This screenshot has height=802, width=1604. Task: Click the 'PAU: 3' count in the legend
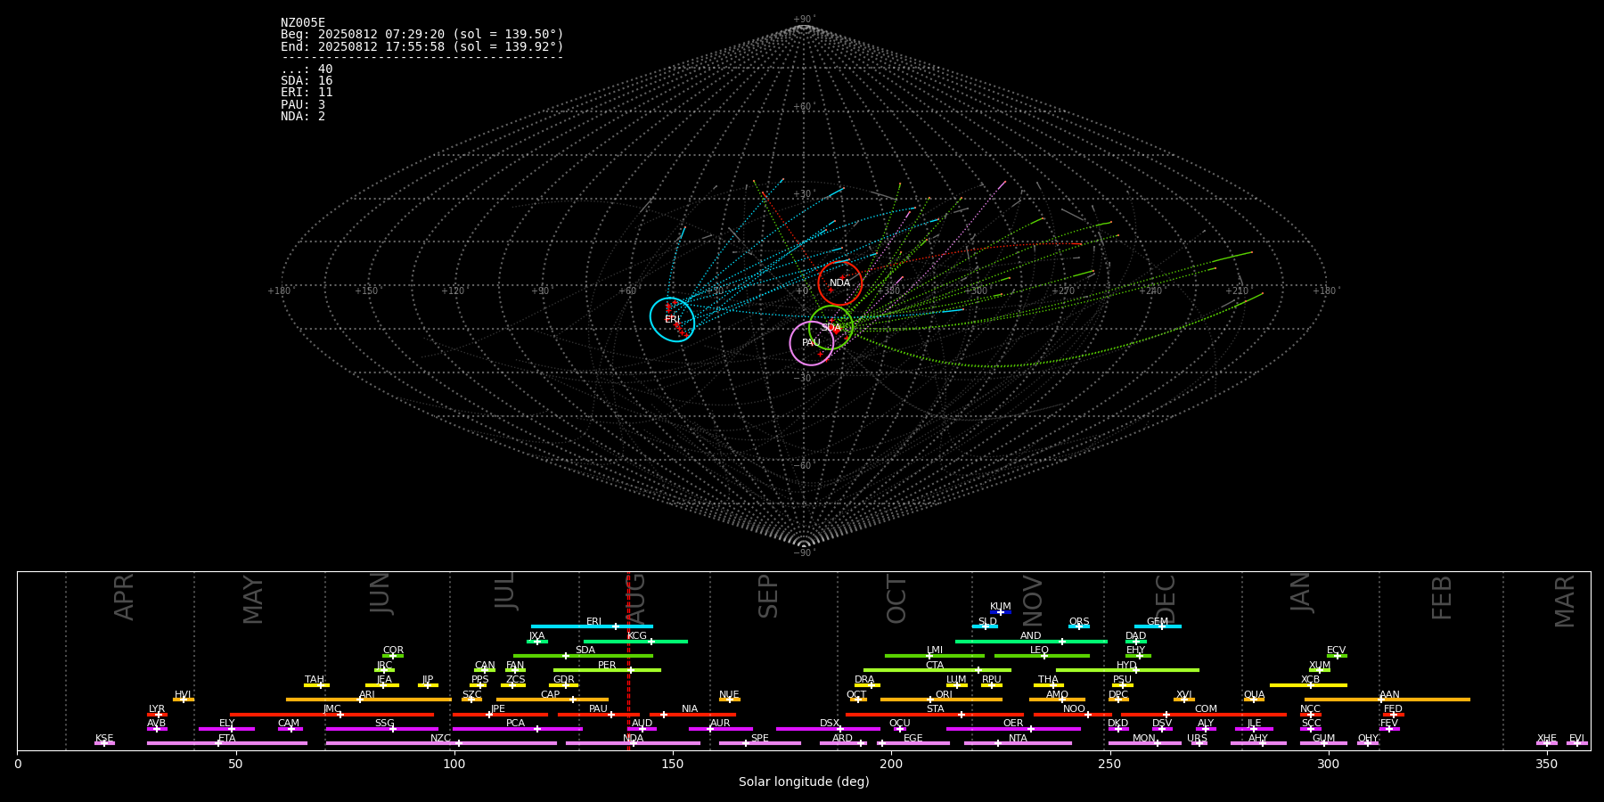[x=303, y=105]
